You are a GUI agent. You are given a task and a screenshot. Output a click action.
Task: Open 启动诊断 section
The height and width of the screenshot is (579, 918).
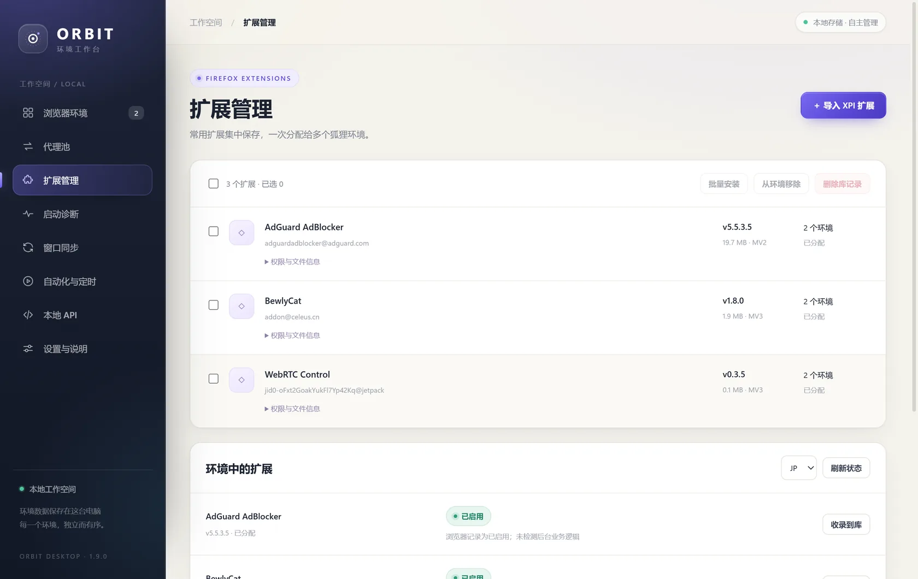83,214
